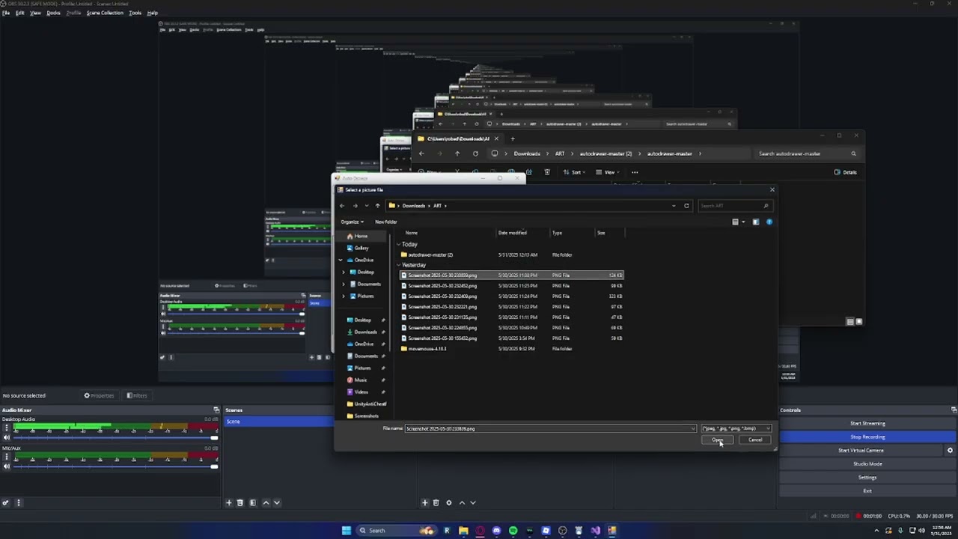Go up one folder in file dialog
Viewport: 958px width, 539px height.
pos(377,206)
